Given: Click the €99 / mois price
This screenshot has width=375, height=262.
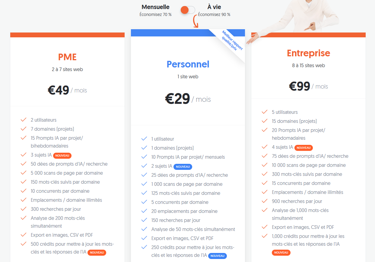Looking at the screenshot, I should pyautogui.click(x=308, y=86).
